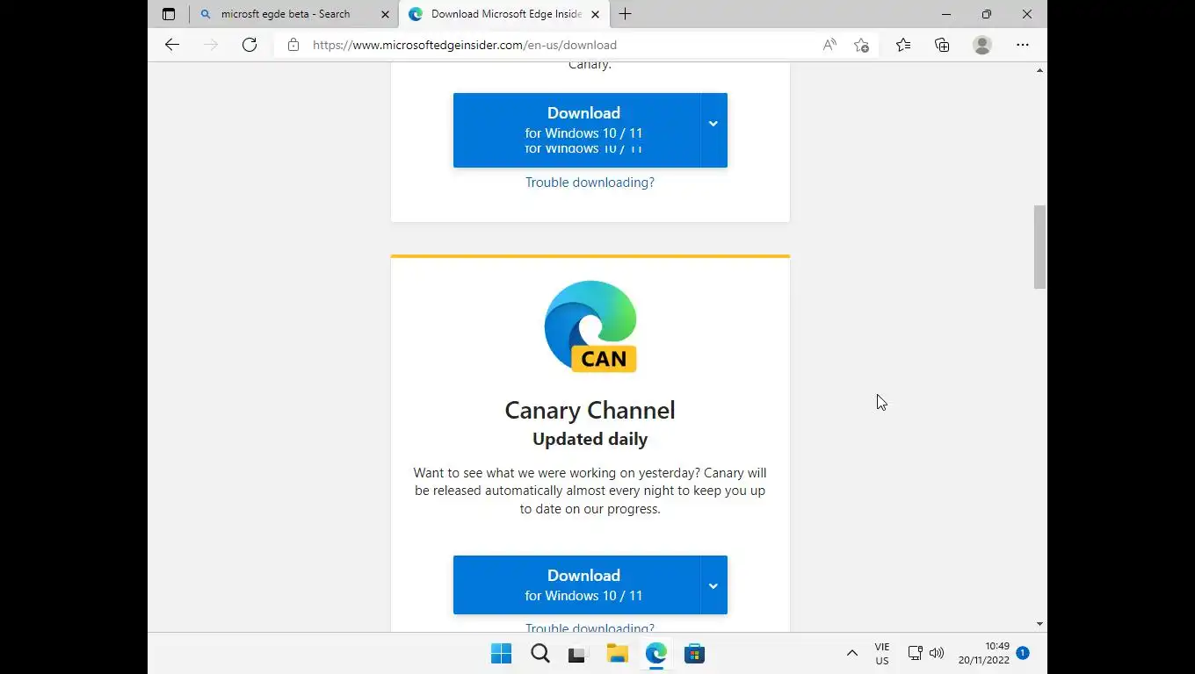Open Settings and more menu

click(1023, 45)
